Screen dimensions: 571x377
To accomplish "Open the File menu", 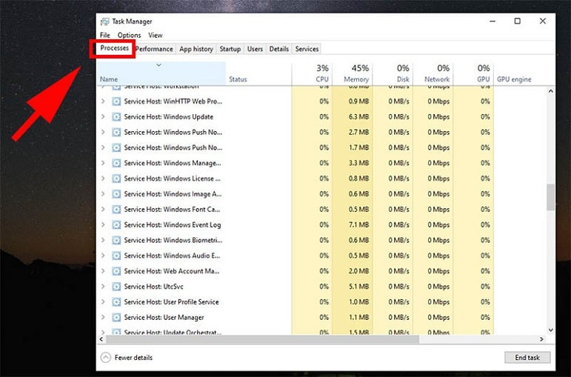I will 105,36.
